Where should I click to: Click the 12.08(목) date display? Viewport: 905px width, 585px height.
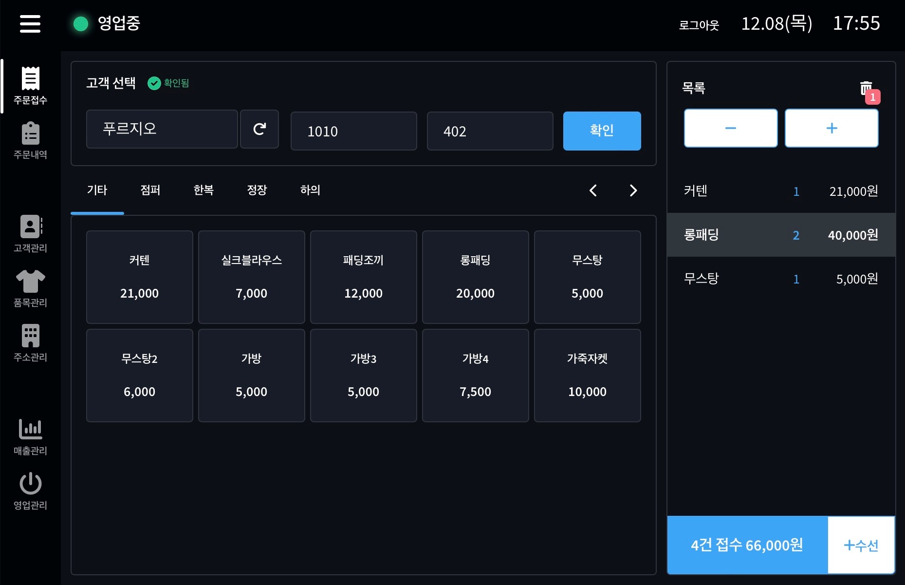point(776,23)
